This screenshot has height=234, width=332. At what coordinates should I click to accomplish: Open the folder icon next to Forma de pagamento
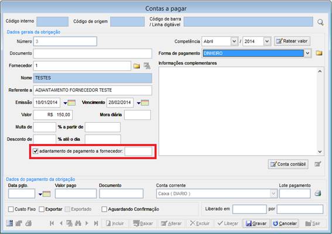(319, 53)
